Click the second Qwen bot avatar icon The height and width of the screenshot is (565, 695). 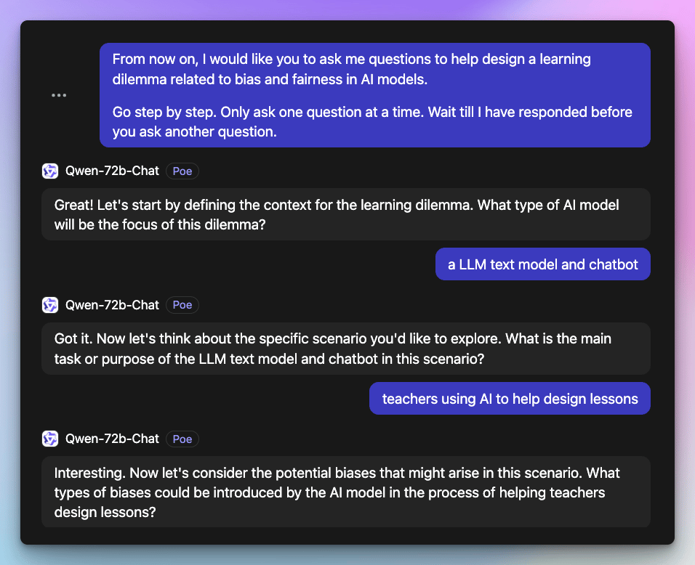50,305
